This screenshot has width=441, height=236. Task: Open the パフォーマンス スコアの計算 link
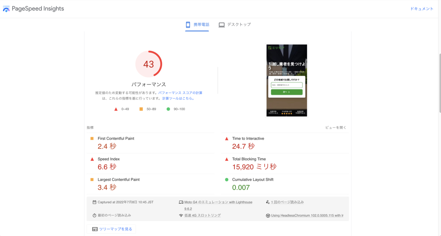pyautogui.click(x=180, y=93)
